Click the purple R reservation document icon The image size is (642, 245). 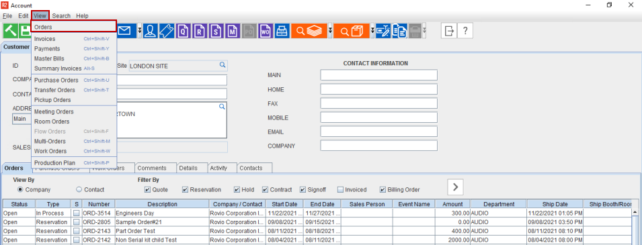[200, 31]
